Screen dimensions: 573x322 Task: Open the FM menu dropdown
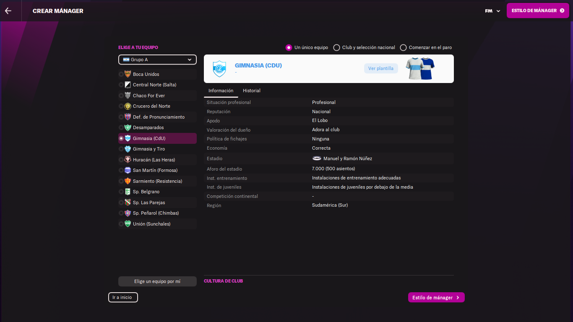click(492, 11)
